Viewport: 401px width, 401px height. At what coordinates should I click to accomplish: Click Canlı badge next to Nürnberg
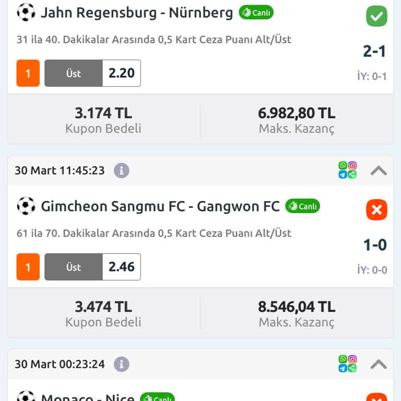(256, 13)
